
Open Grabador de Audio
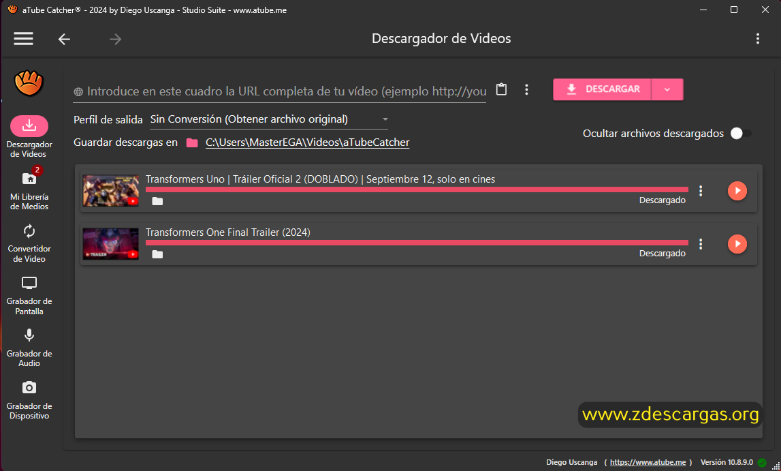click(29, 348)
